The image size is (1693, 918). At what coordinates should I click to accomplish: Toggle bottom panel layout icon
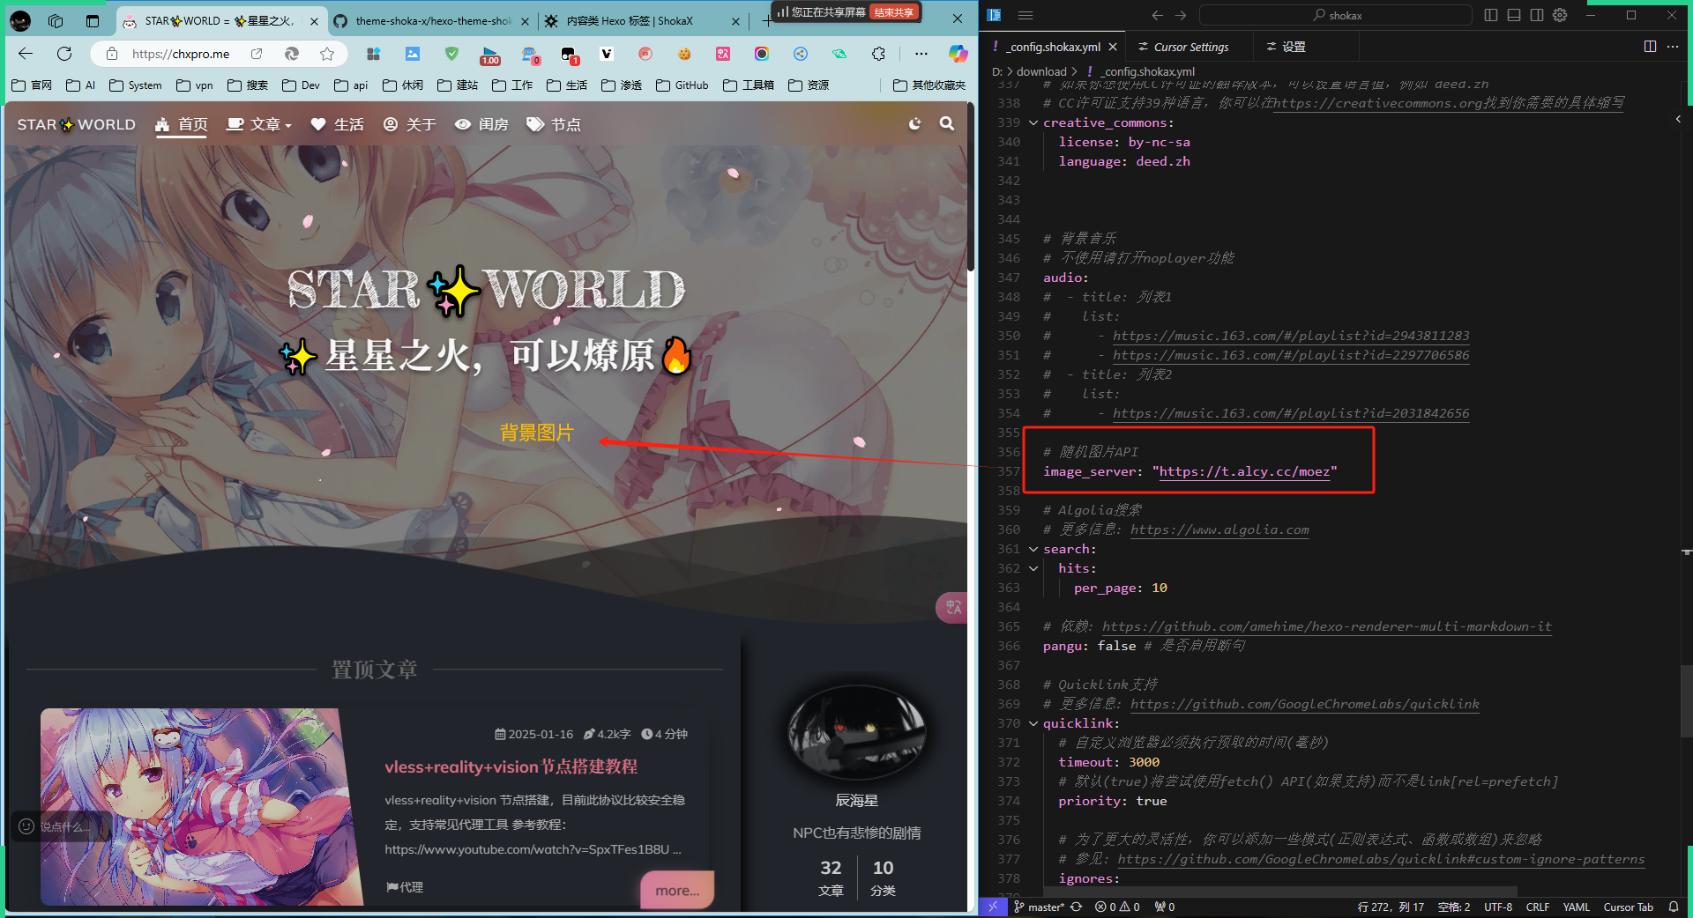tap(1514, 15)
